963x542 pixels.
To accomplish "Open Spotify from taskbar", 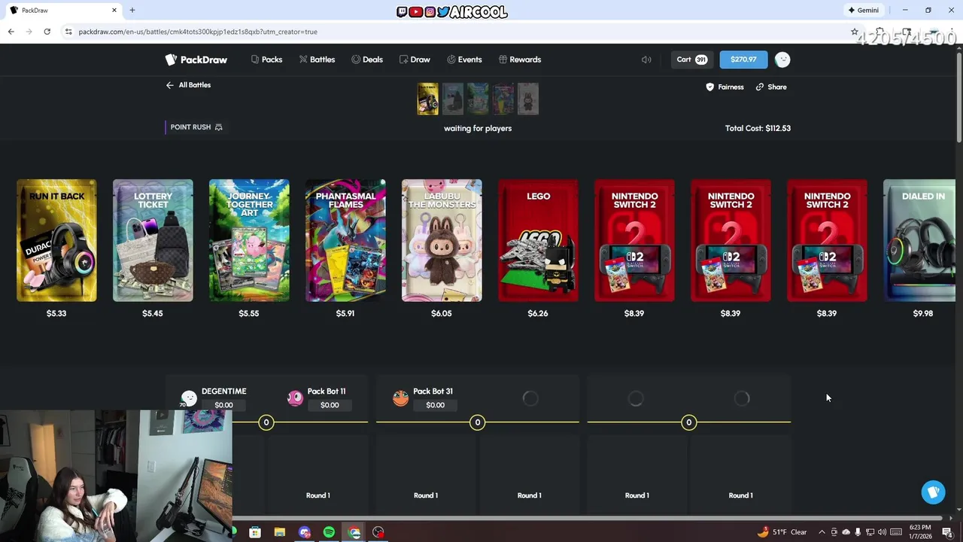I will 329,532.
